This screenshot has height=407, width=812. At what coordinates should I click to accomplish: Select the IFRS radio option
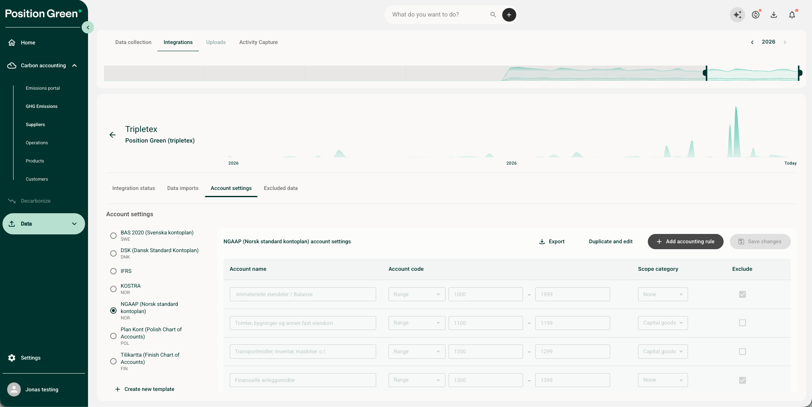(113, 271)
